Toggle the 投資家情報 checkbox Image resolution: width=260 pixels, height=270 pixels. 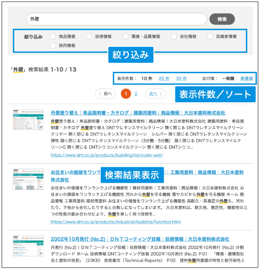210,36
